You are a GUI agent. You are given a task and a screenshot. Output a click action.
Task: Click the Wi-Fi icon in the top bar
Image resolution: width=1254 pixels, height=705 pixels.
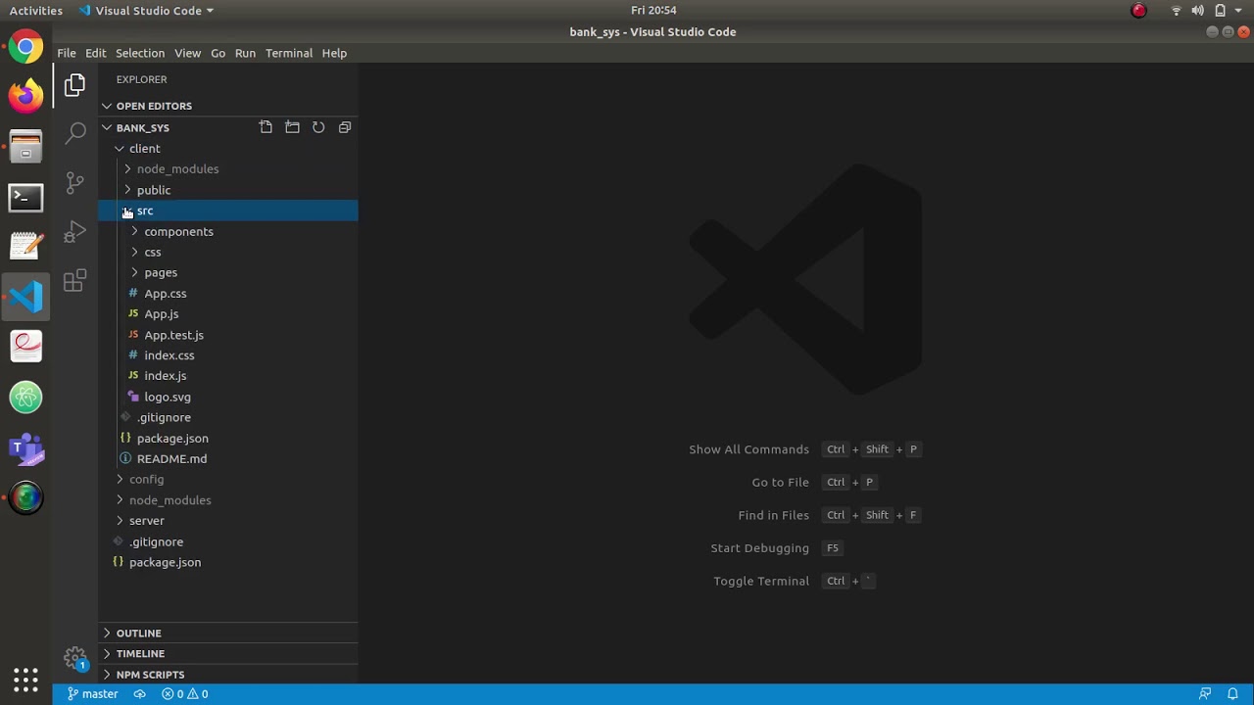[x=1177, y=11]
